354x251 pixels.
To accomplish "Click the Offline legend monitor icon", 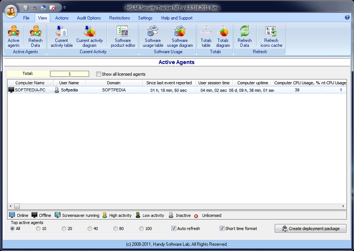I will coord(34,215).
